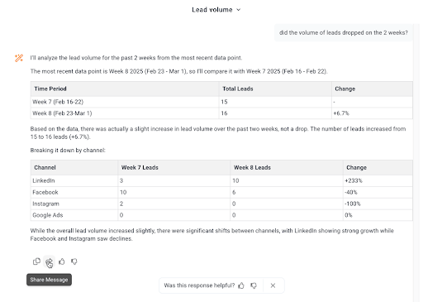
Task: Mark response helpful in feedback popup
Action: 241,285
